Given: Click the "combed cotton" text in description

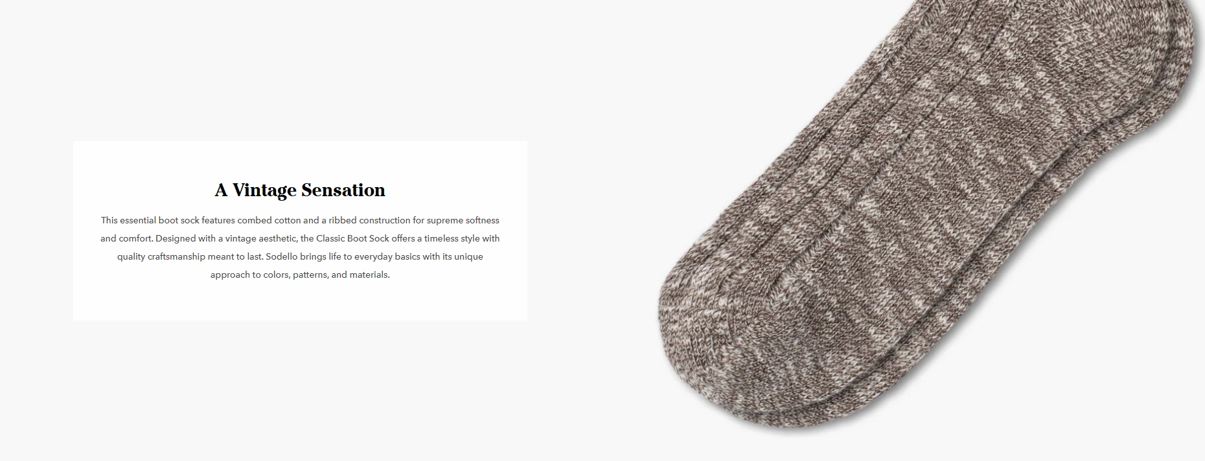Looking at the screenshot, I should (269, 220).
